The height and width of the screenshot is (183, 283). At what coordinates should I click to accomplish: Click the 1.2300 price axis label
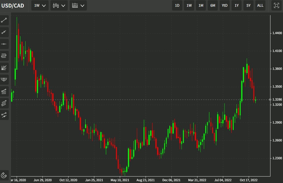[x=277, y=158]
